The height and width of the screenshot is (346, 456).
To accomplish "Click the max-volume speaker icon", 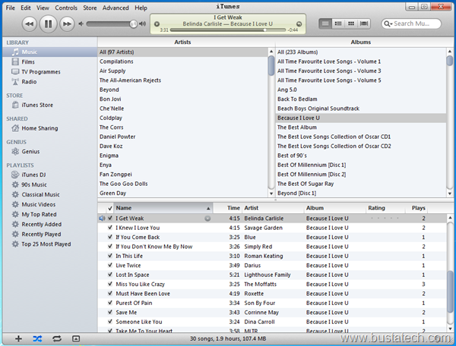I will click(143, 24).
